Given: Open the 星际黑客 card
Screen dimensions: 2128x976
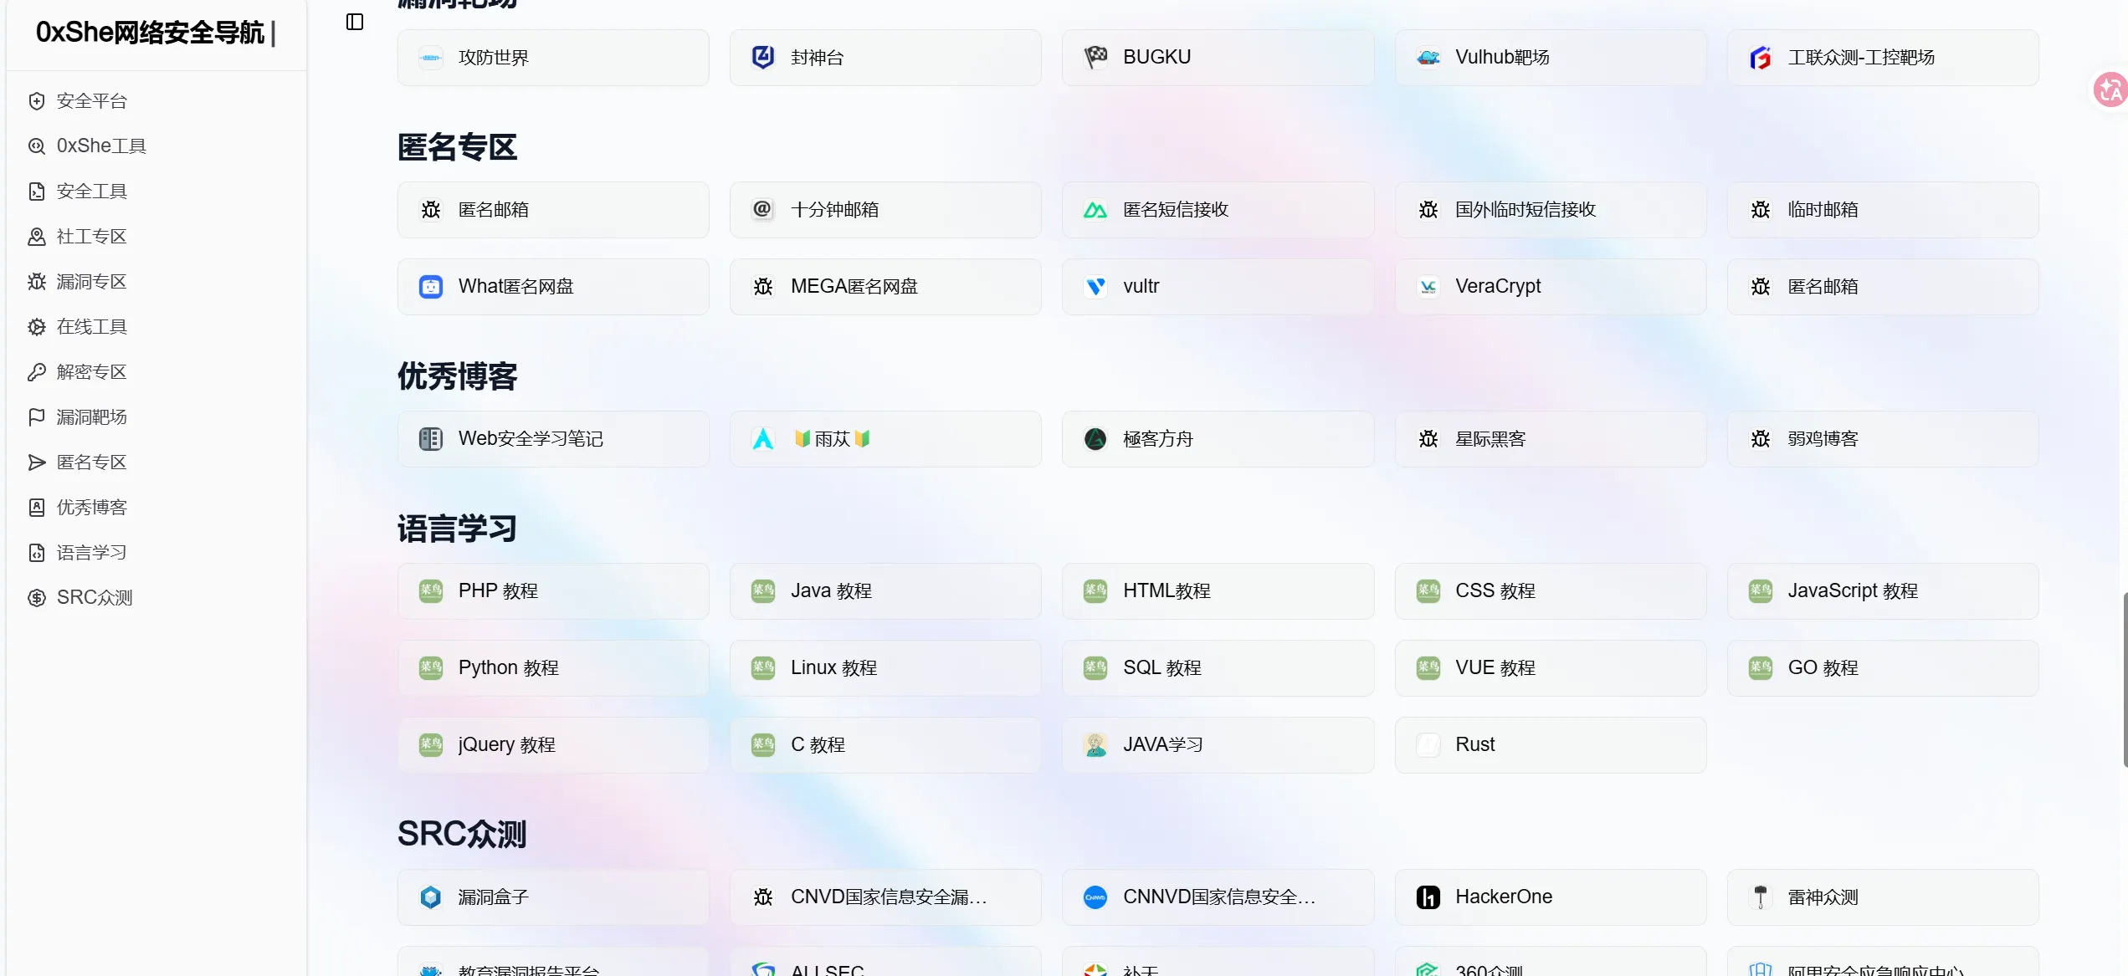Looking at the screenshot, I should pyautogui.click(x=1551, y=439).
